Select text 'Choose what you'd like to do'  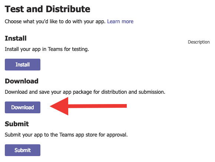pos(38,21)
